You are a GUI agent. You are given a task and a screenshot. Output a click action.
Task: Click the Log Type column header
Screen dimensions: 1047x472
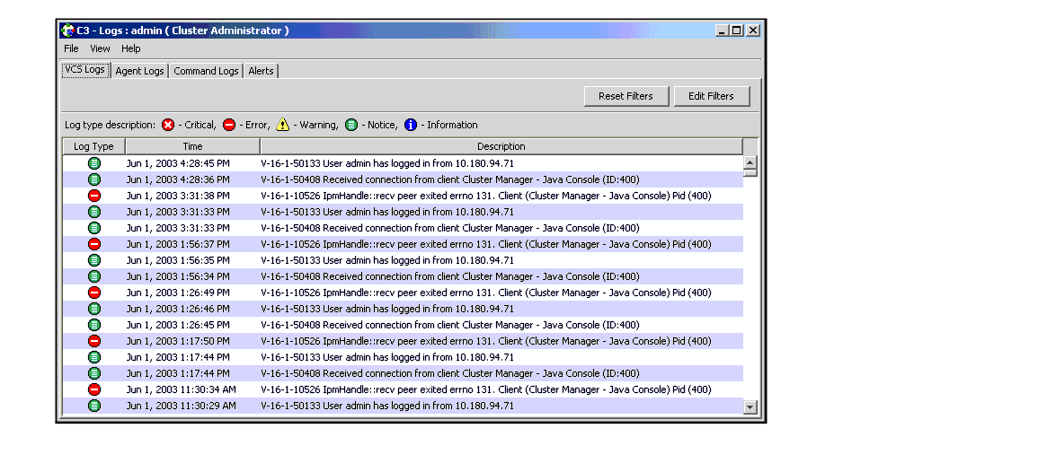tap(93, 146)
